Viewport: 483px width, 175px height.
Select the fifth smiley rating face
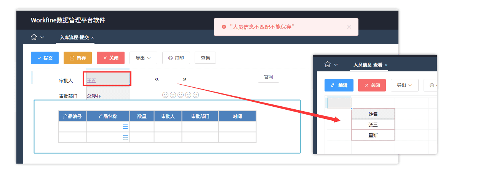[x=196, y=95]
